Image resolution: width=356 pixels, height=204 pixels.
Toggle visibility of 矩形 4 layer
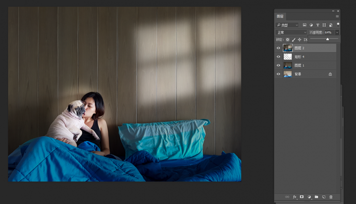tap(278, 57)
